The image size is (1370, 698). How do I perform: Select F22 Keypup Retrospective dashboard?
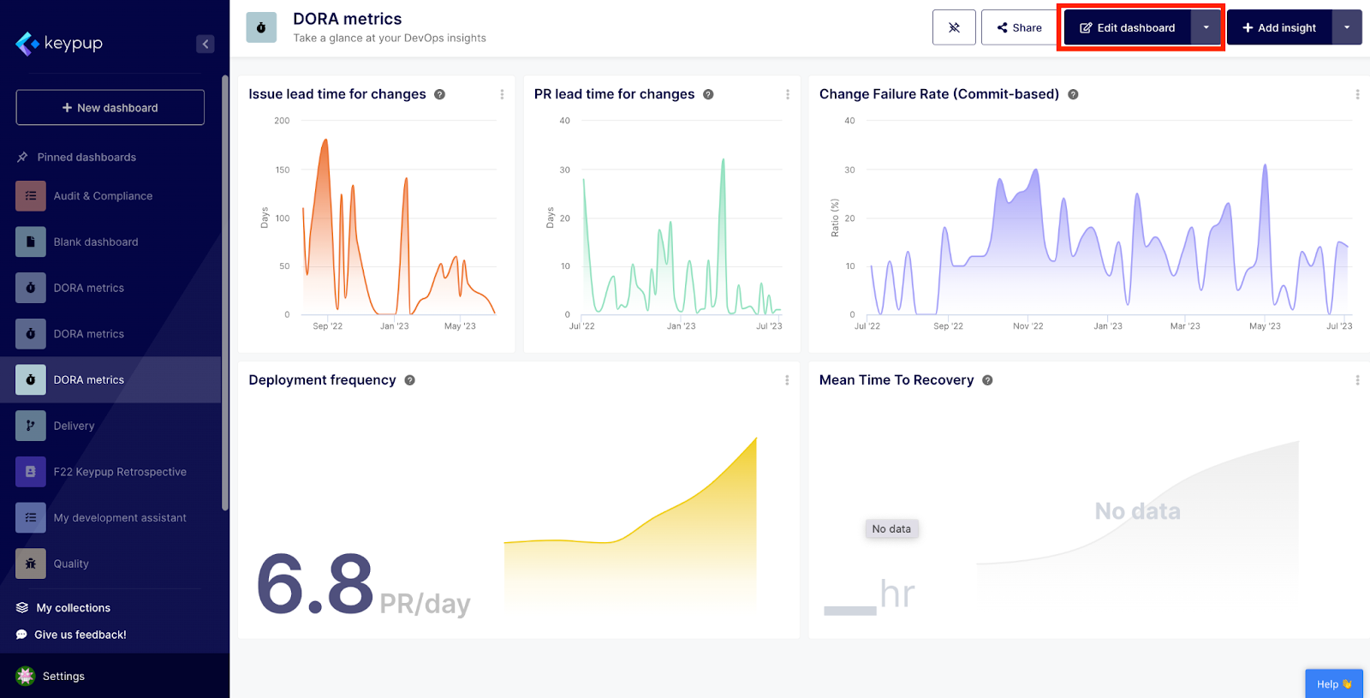tap(120, 472)
